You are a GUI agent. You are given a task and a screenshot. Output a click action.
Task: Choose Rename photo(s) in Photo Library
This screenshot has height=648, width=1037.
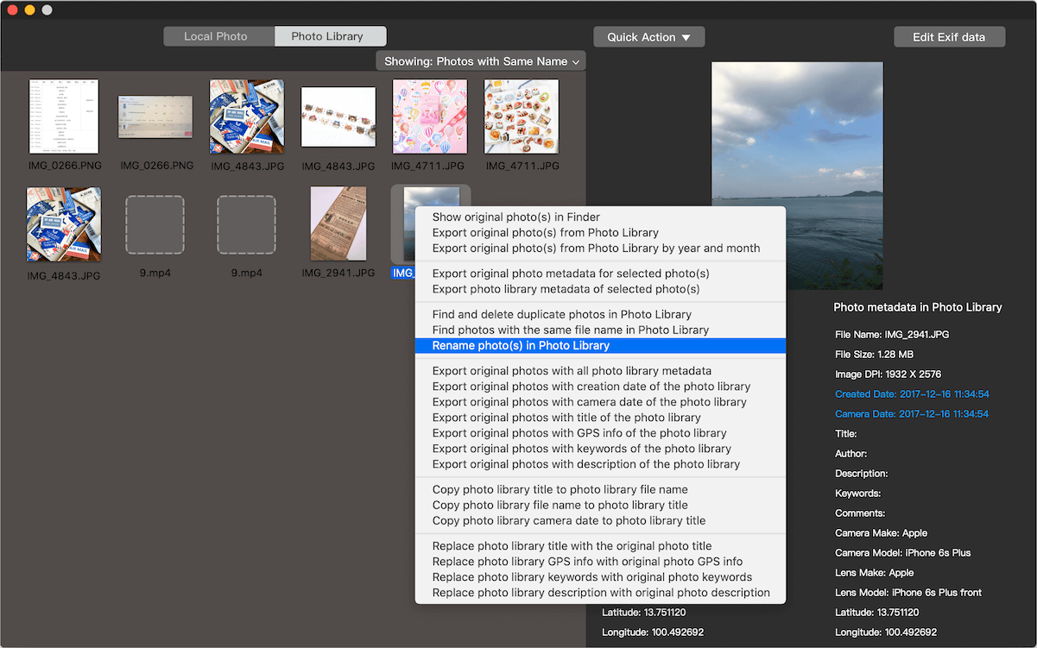click(x=600, y=346)
